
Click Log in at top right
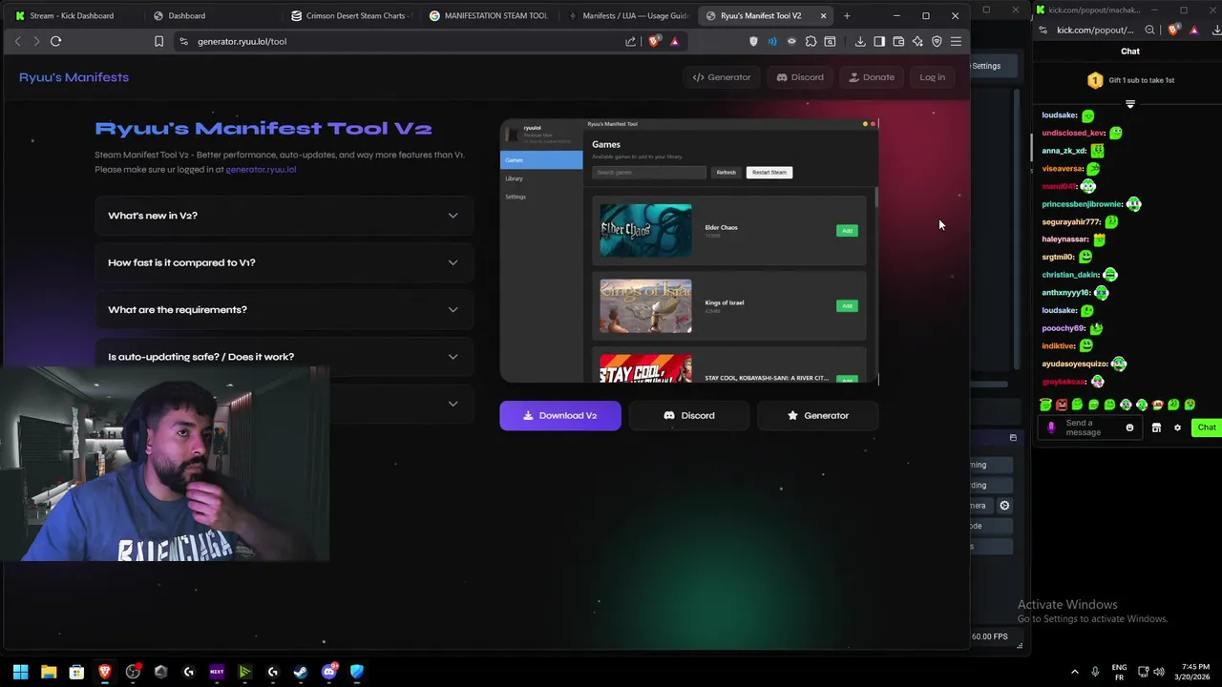932,77
